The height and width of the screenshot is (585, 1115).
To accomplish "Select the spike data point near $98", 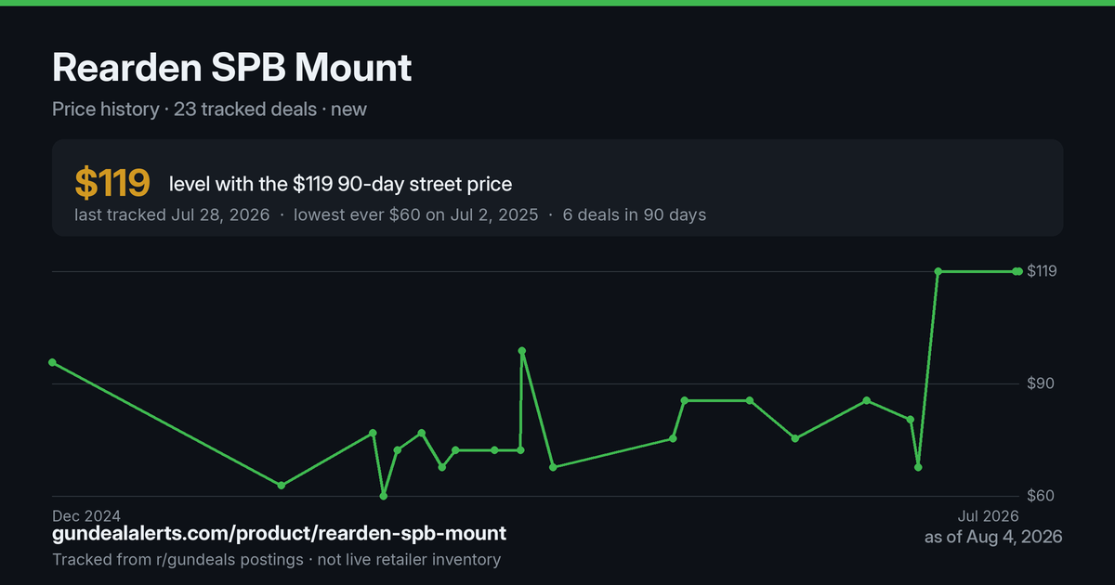I will (522, 351).
